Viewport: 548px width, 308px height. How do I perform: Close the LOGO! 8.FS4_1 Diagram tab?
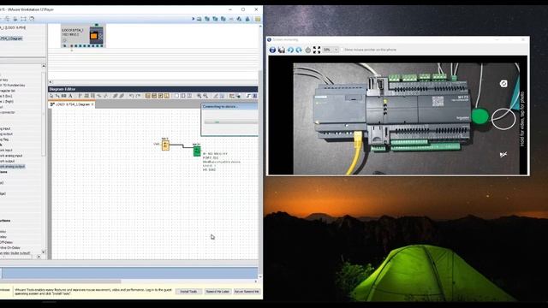coord(92,104)
